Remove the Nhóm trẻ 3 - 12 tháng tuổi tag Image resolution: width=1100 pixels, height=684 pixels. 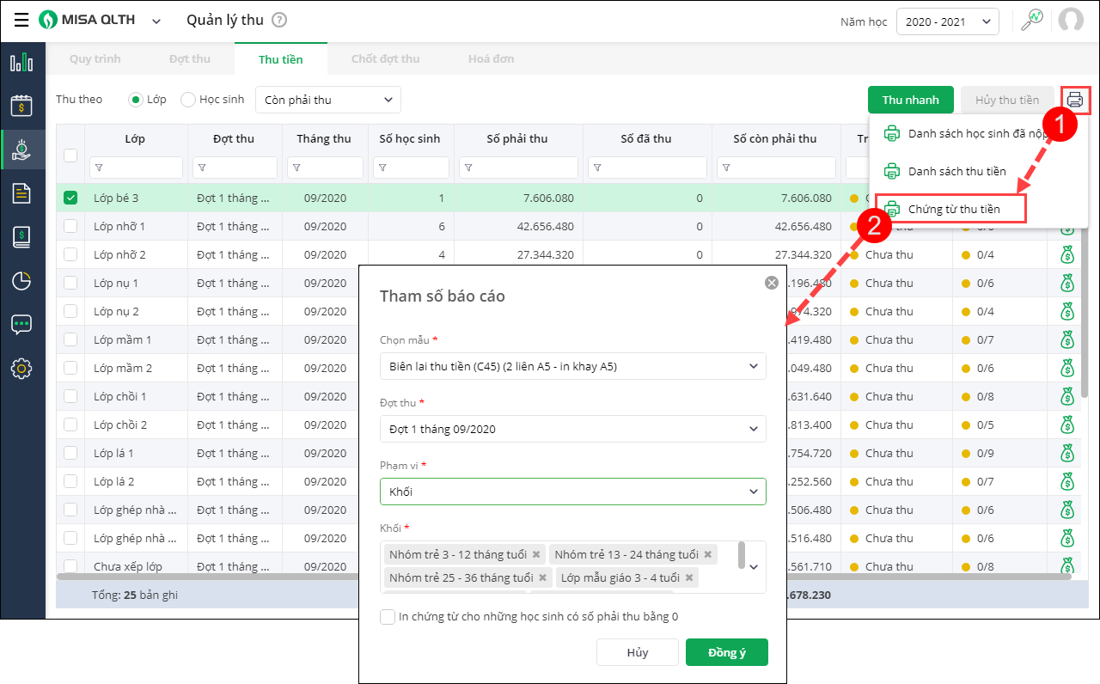tap(536, 554)
